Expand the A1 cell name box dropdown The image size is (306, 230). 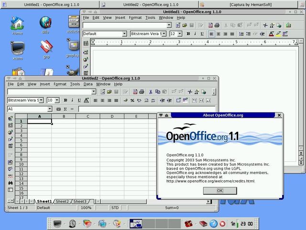50,109
